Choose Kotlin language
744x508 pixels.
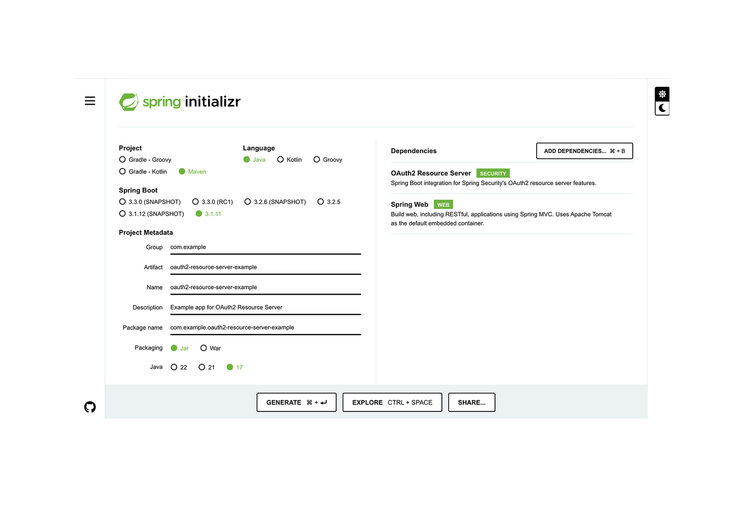289,160
